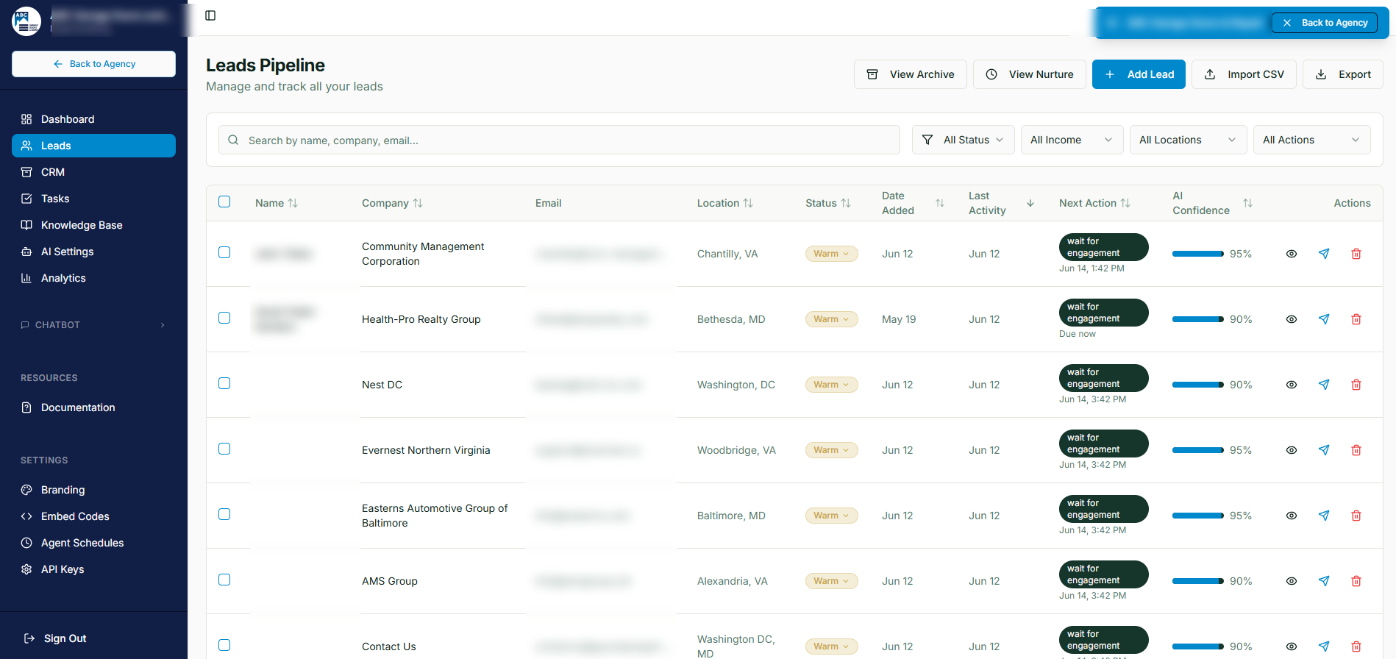Screen dimensions: 1396x659
Task: Export the leads list
Action: pyautogui.click(x=1343, y=74)
